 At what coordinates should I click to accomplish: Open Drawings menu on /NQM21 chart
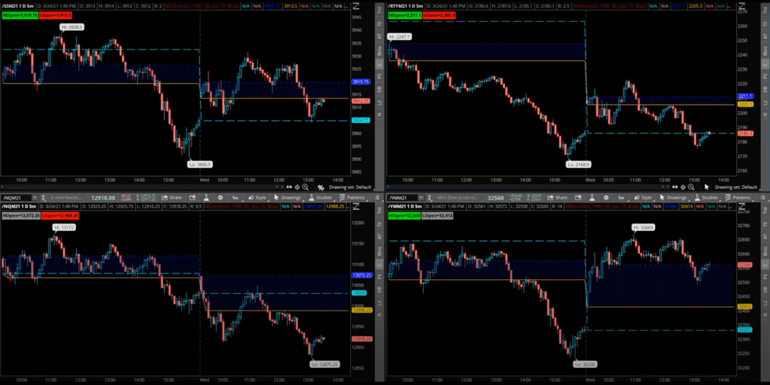click(288, 197)
